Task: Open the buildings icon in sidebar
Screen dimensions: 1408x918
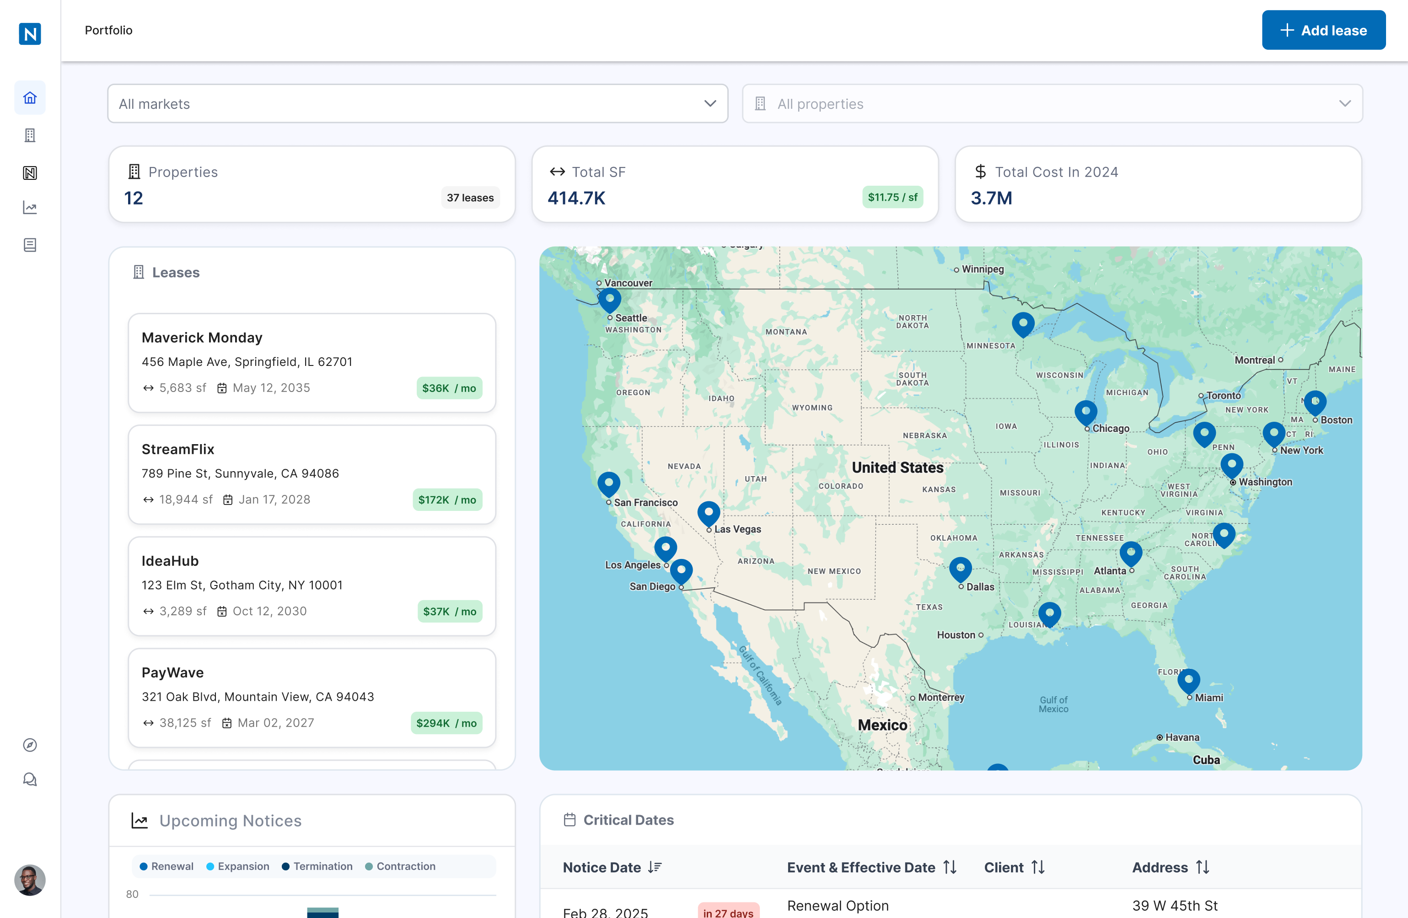Action: click(x=30, y=135)
